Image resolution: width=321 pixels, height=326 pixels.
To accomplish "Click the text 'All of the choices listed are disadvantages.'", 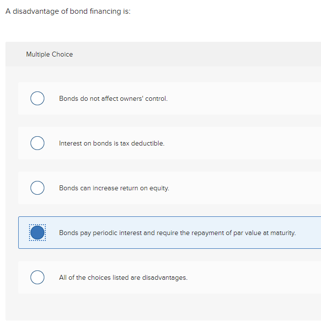I will pos(123,277).
